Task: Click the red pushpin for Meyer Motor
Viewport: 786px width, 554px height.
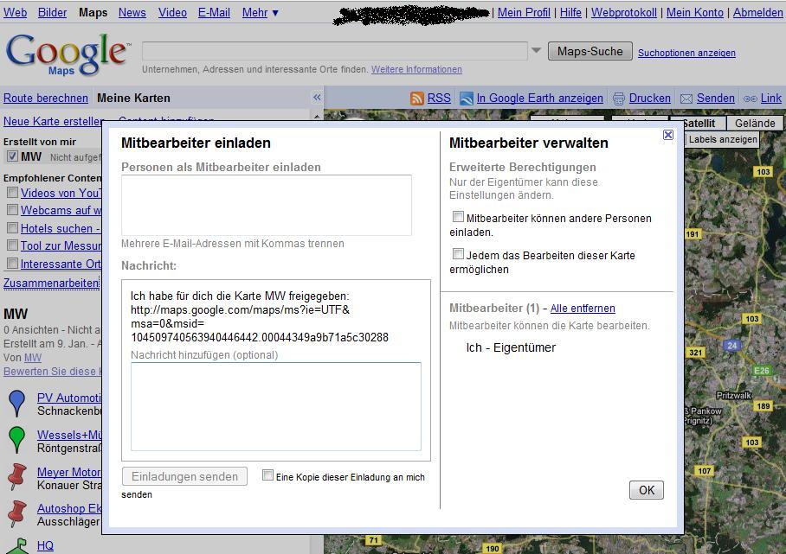Action: 16,476
